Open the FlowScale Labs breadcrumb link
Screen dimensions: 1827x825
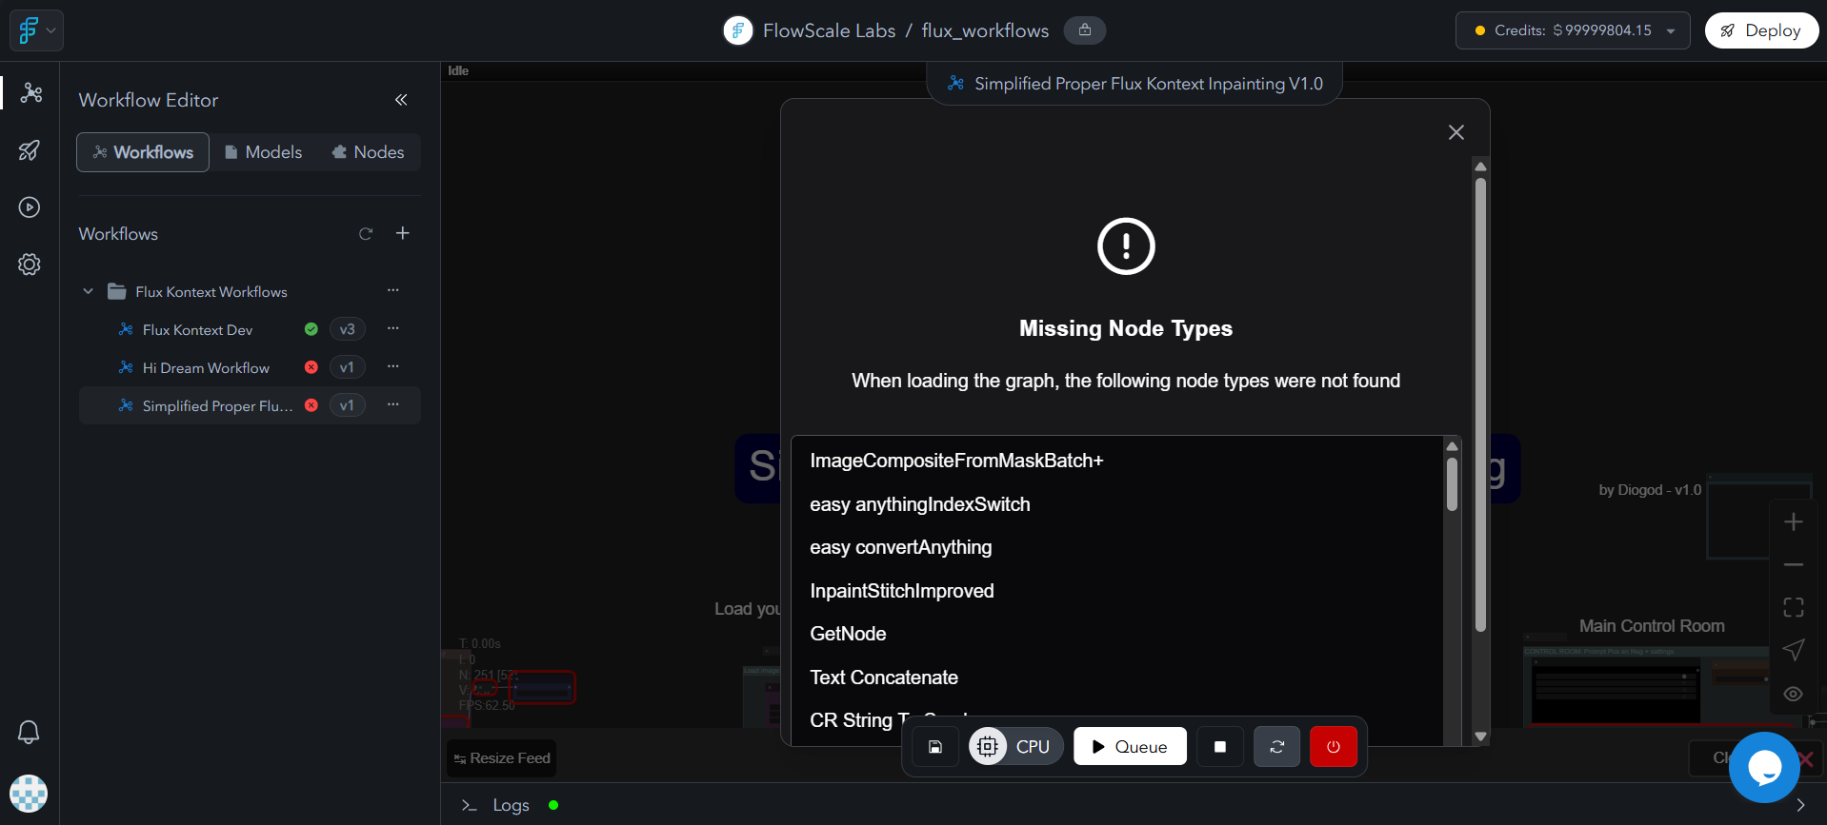coord(829,30)
